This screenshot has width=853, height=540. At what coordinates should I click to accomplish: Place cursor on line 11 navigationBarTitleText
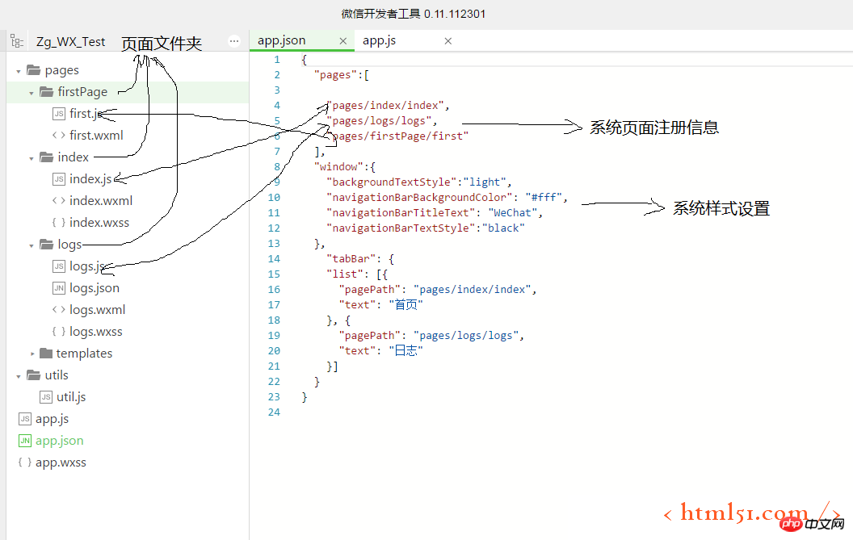404,213
